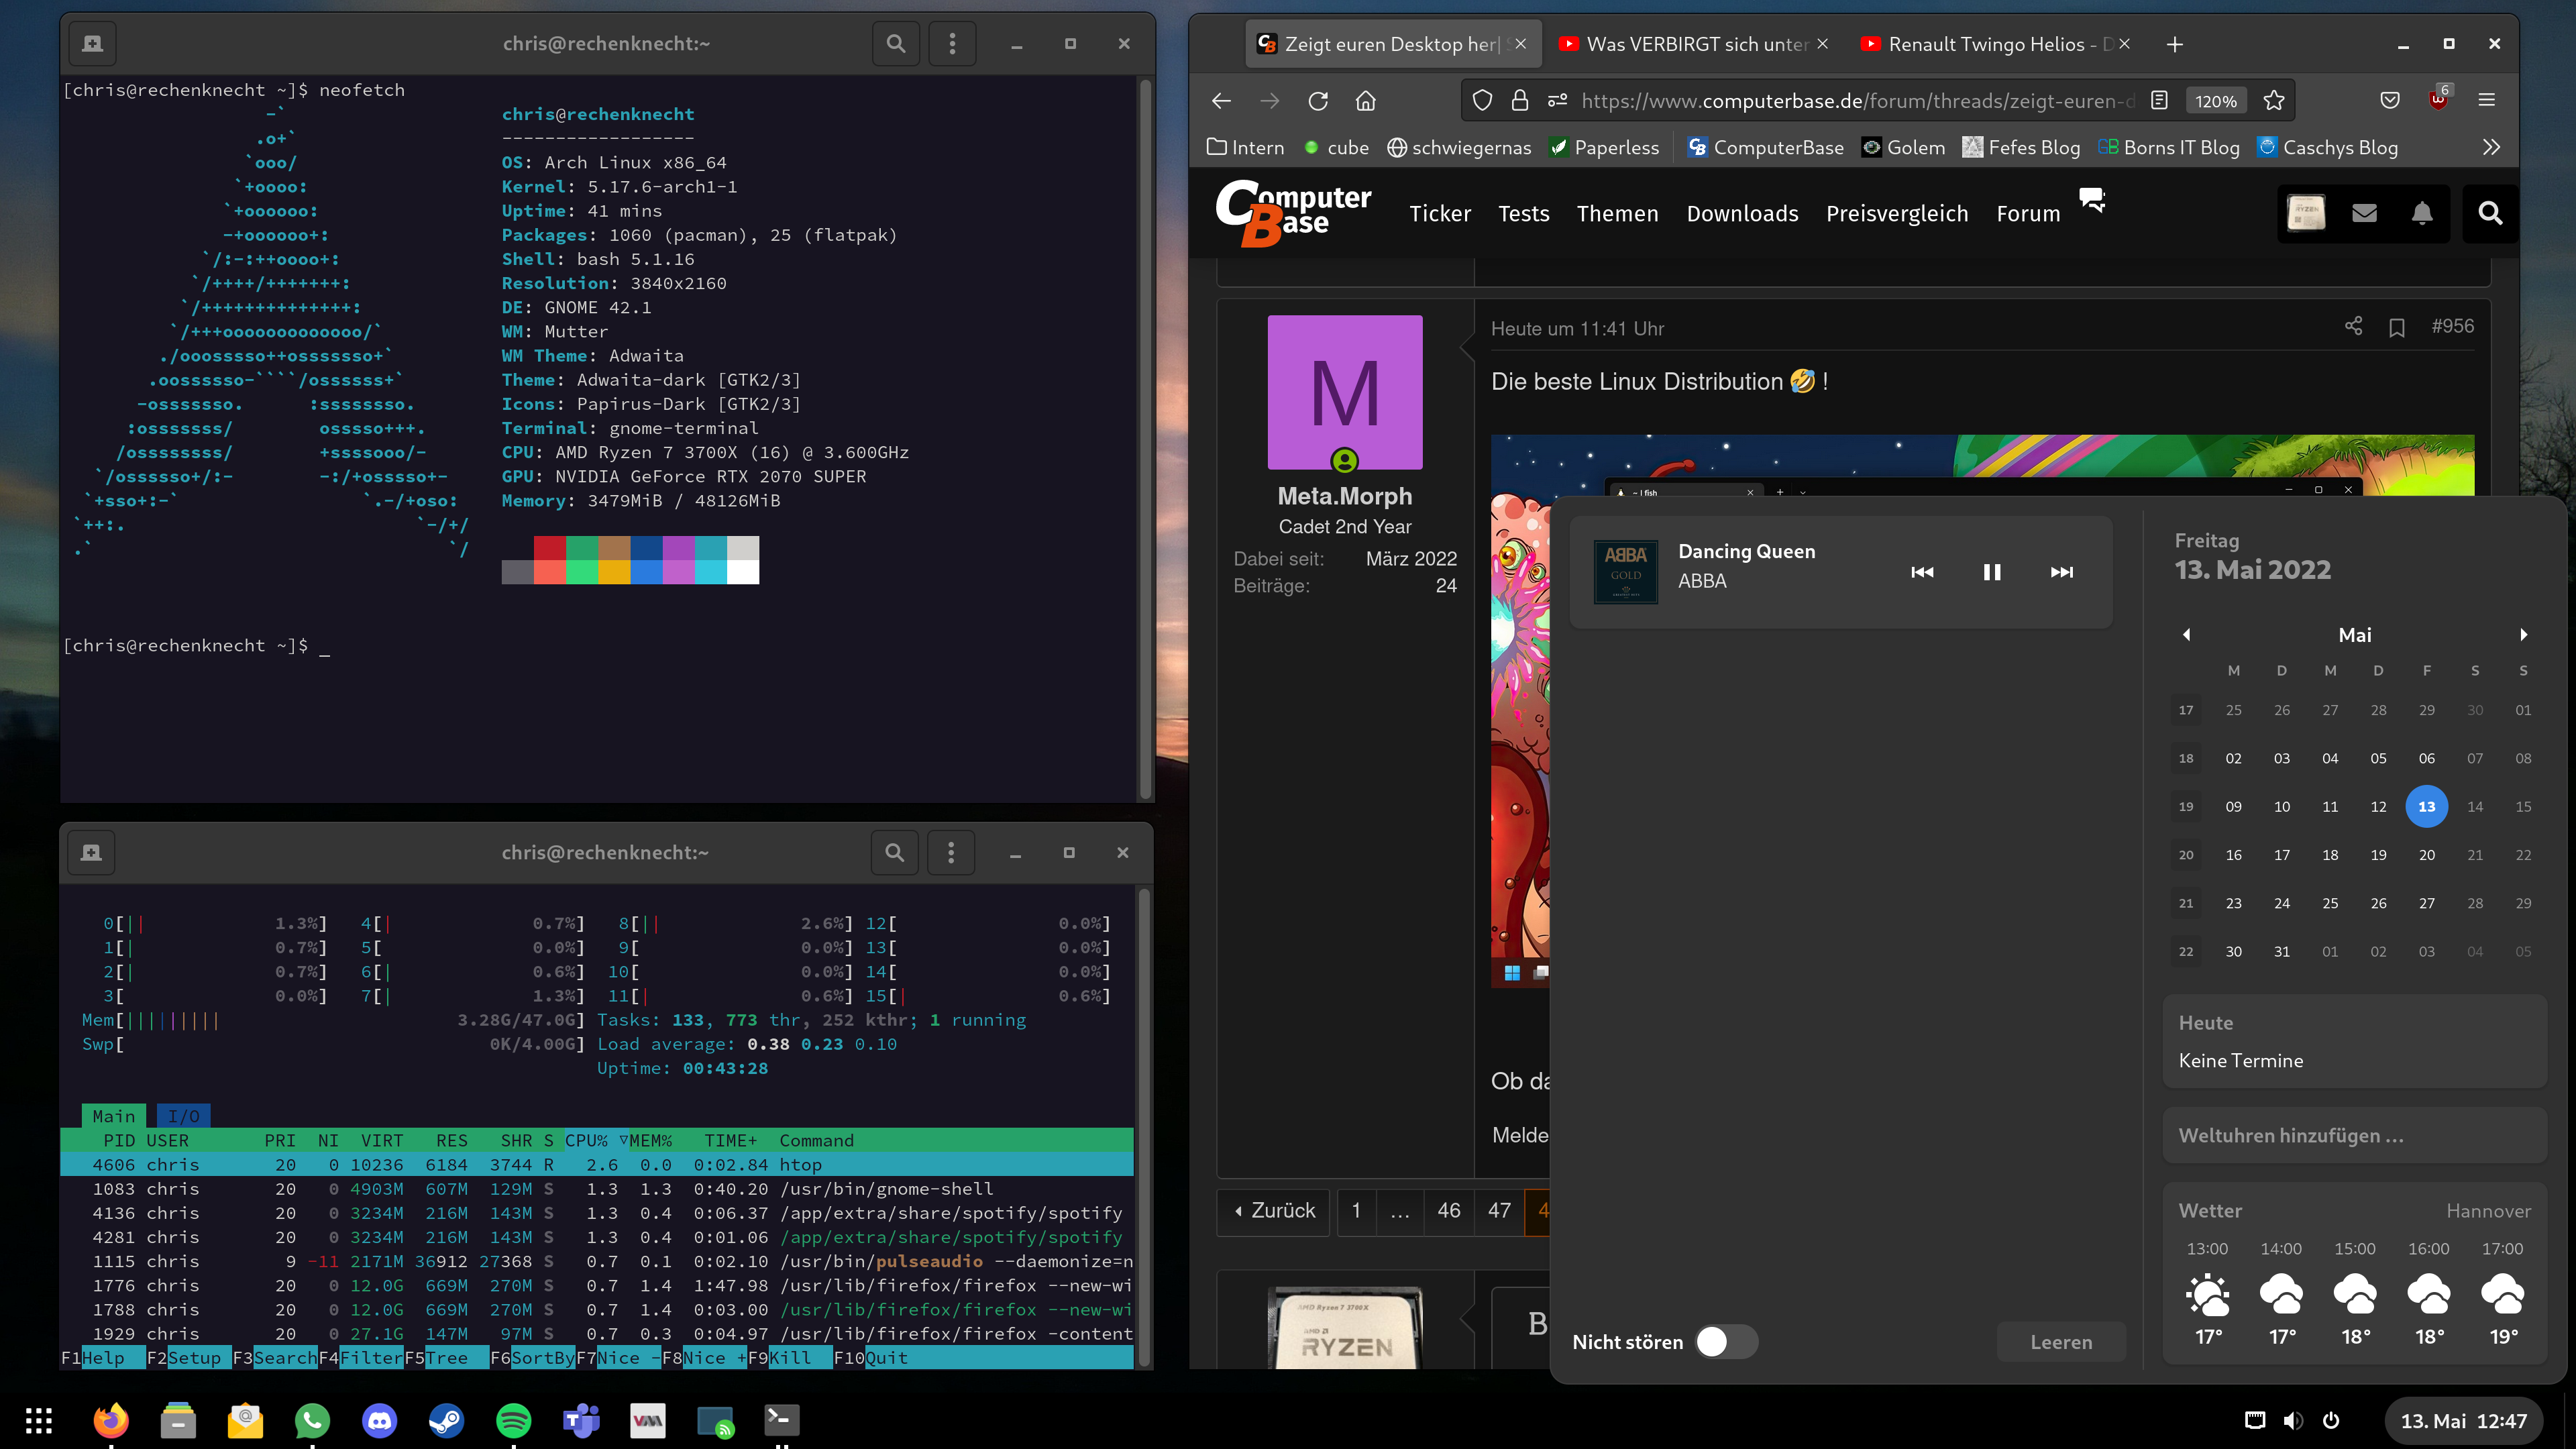2576x1449 pixels.
Task: Open the Downloads section on ComputerBase
Action: tap(1742, 213)
